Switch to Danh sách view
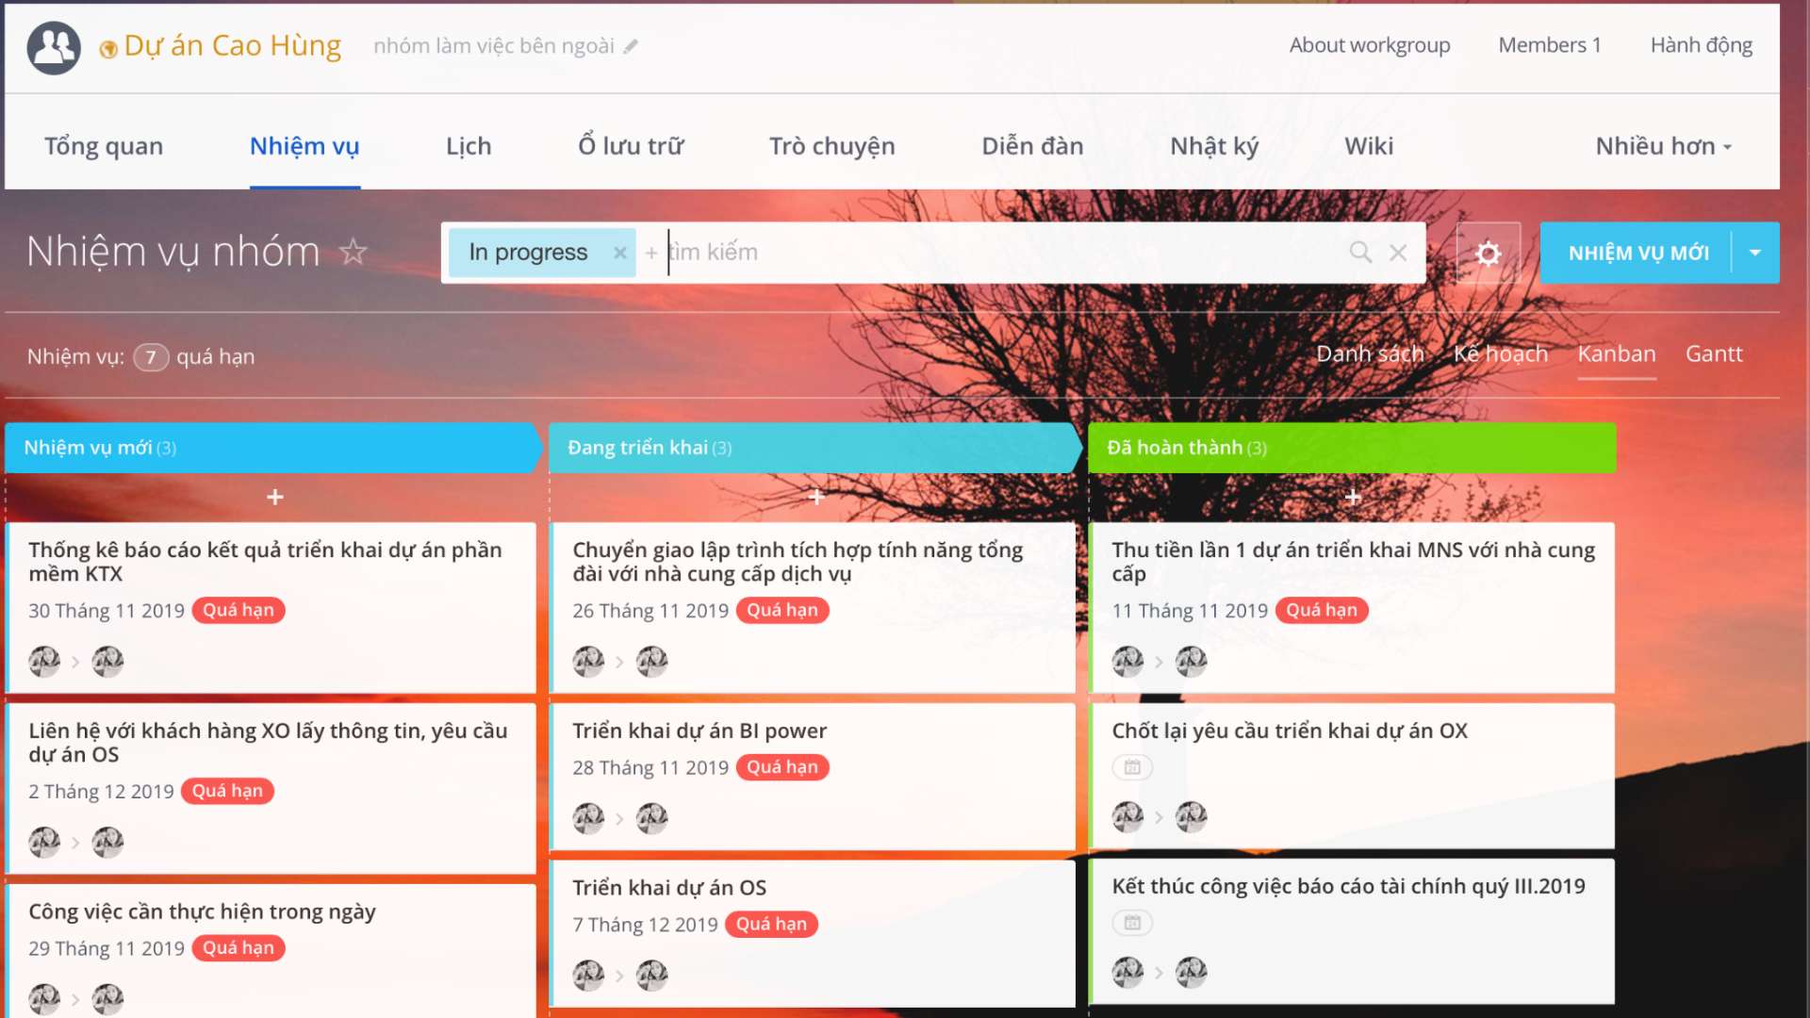Screen dimensions: 1810x1018 [1370, 353]
